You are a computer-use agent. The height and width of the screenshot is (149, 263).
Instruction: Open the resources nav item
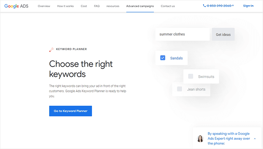pyautogui.click(x=113, y=6)
